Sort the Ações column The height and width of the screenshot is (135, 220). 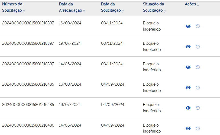click(x=198, y=5)
